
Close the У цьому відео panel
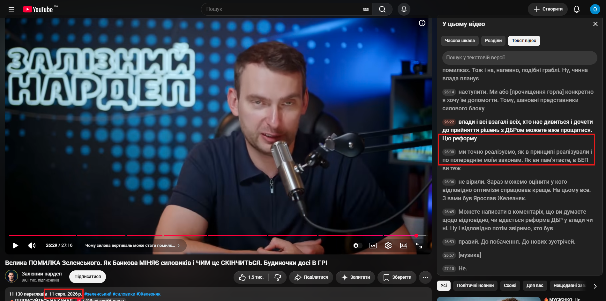595,24
